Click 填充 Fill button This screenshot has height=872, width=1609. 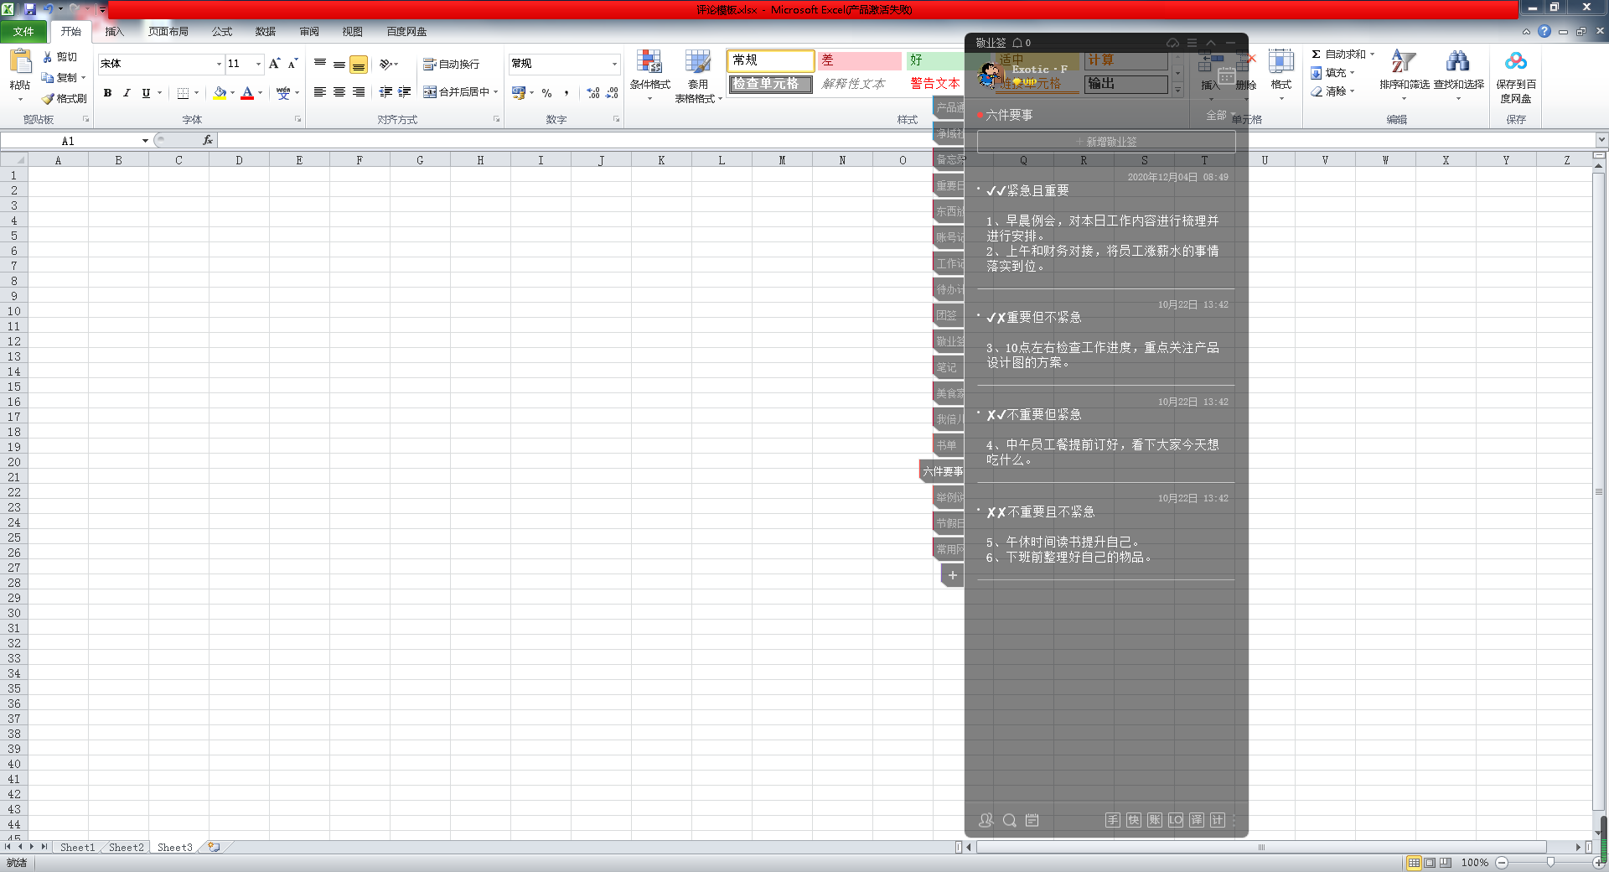coord(1333,73)
